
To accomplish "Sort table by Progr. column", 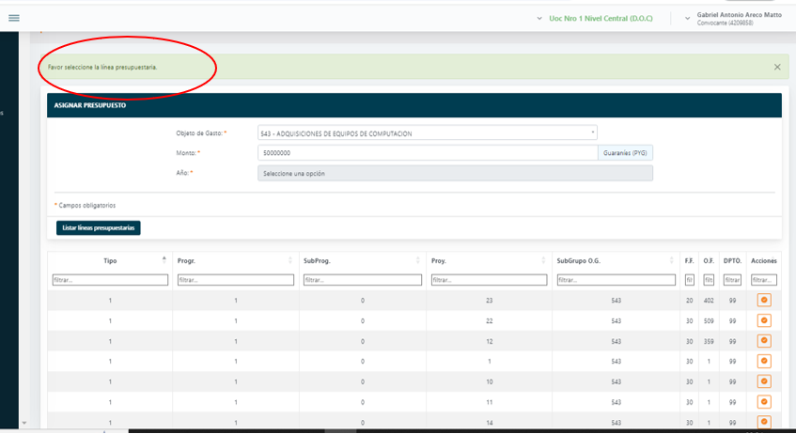I will (289, 260).
